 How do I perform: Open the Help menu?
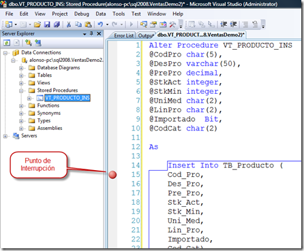178,14
